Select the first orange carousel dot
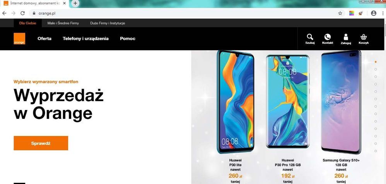 coord(376,62)
